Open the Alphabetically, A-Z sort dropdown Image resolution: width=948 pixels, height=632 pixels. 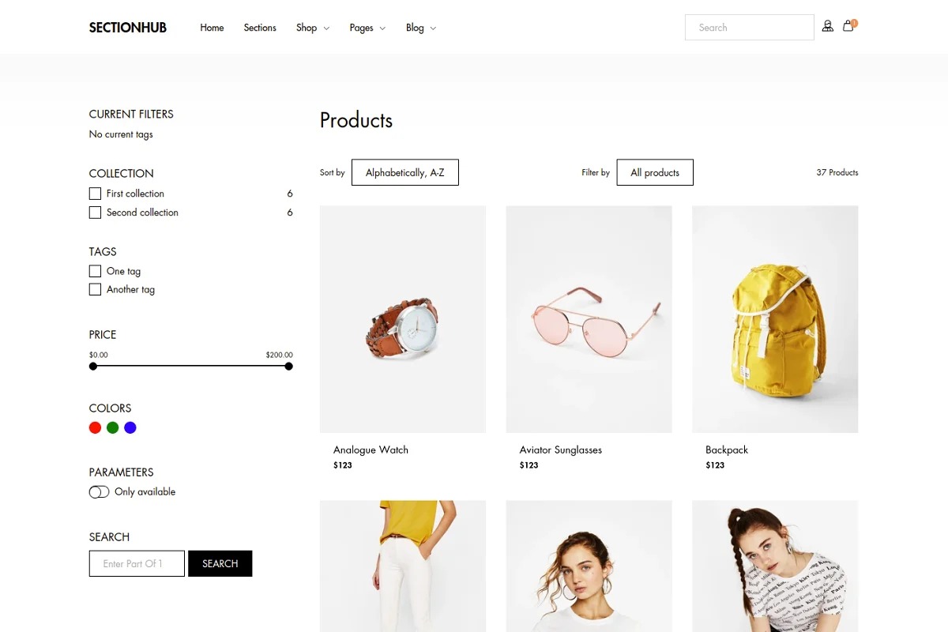click(405, 172)
